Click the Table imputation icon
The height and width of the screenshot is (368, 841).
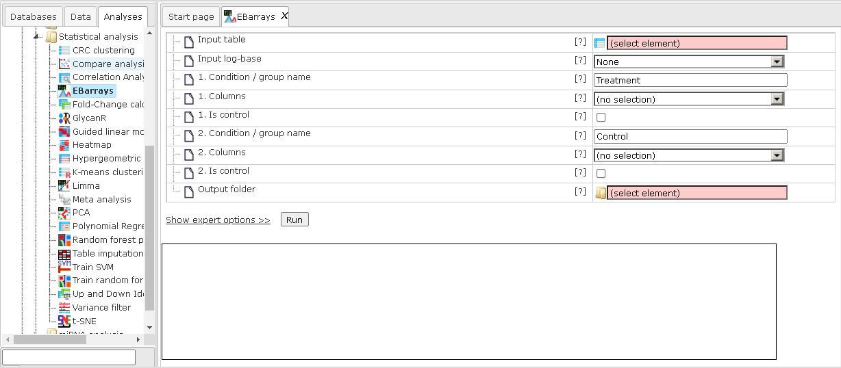tap(64, 253)
